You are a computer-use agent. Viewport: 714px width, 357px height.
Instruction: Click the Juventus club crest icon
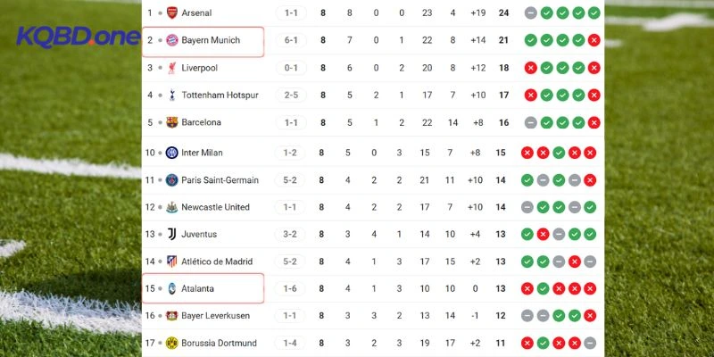[172, 234]
